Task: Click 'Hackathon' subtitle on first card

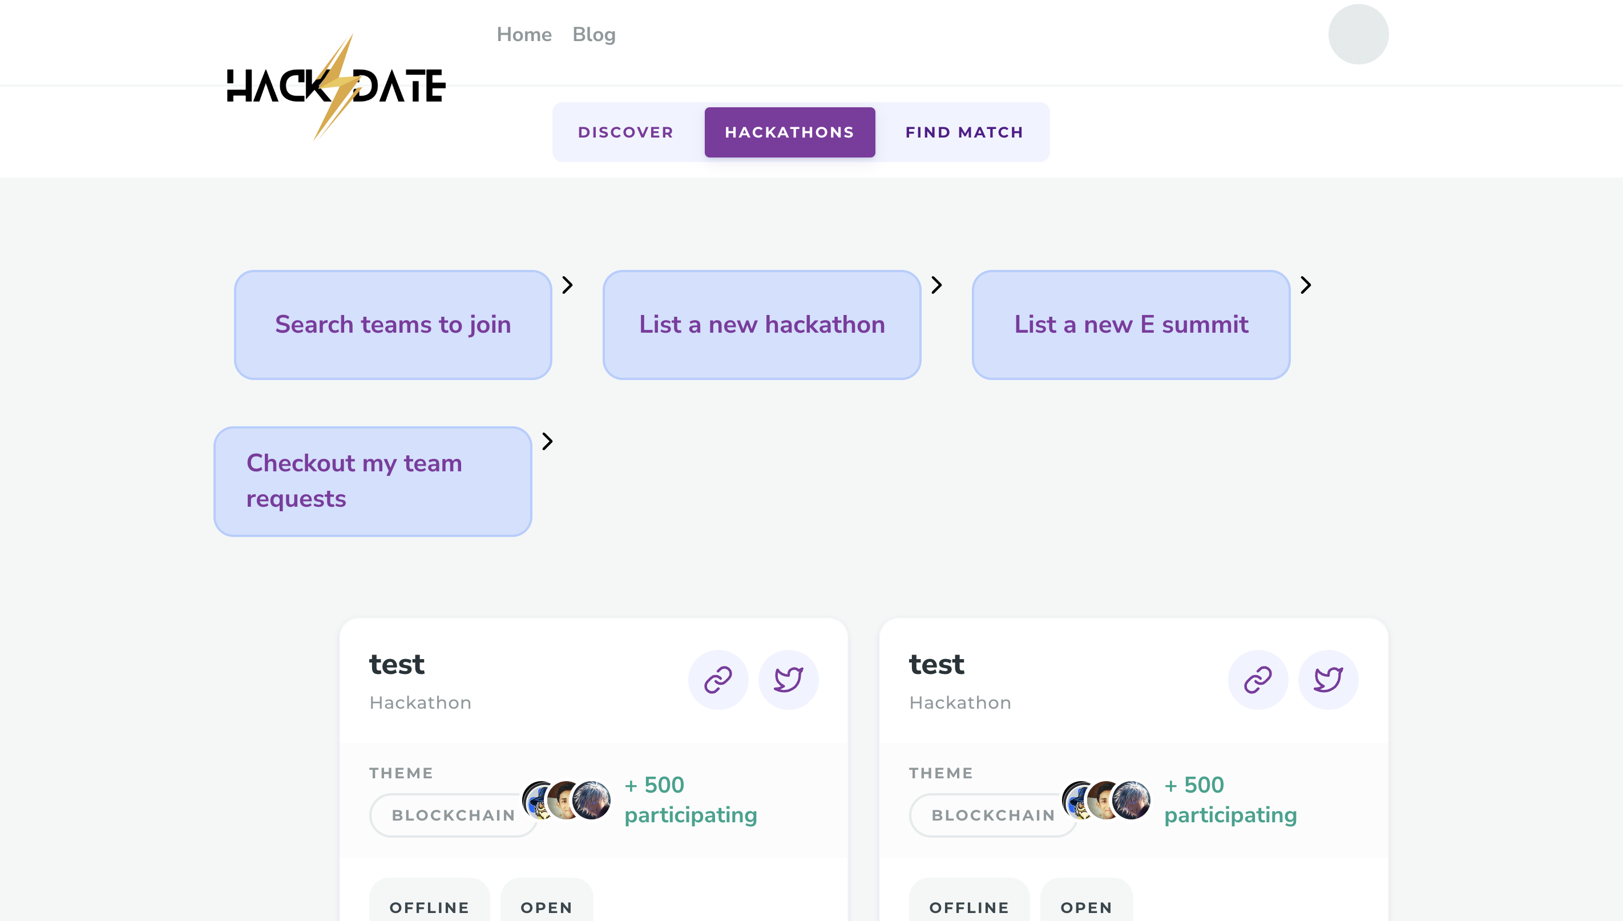Action: click(421, 703)
